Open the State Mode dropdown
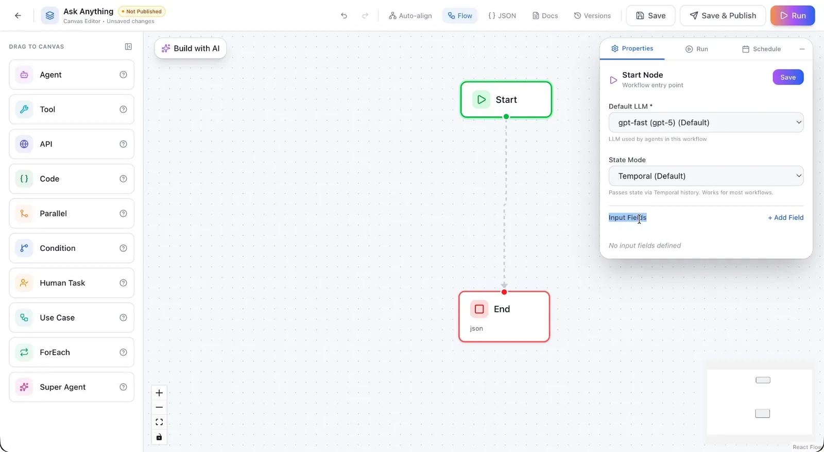The width and height of the screenshot is (824, 452). point(706,176)
